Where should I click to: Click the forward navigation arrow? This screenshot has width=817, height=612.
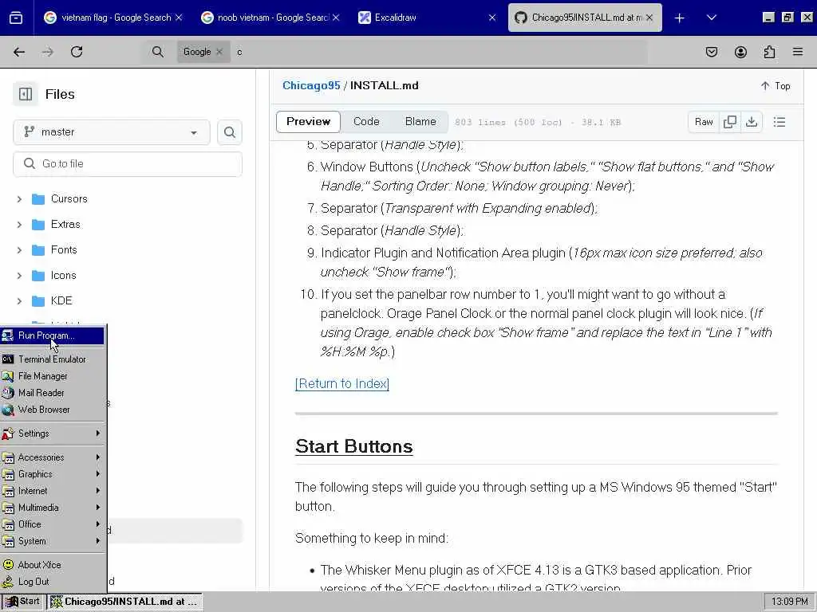click(48, 52)
